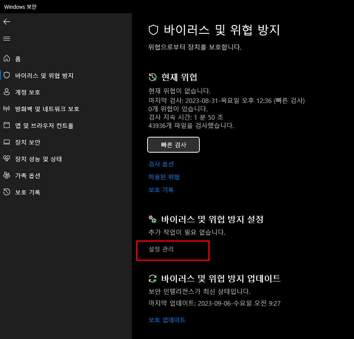The width and height of the screenshot is (354, 339).
Task: Open 보호 기록 link under 현재 위협
Action: (x=161, y=190)
